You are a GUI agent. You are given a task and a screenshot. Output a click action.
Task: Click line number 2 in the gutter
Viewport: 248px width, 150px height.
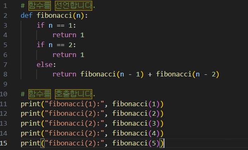(x=5, y=16)
